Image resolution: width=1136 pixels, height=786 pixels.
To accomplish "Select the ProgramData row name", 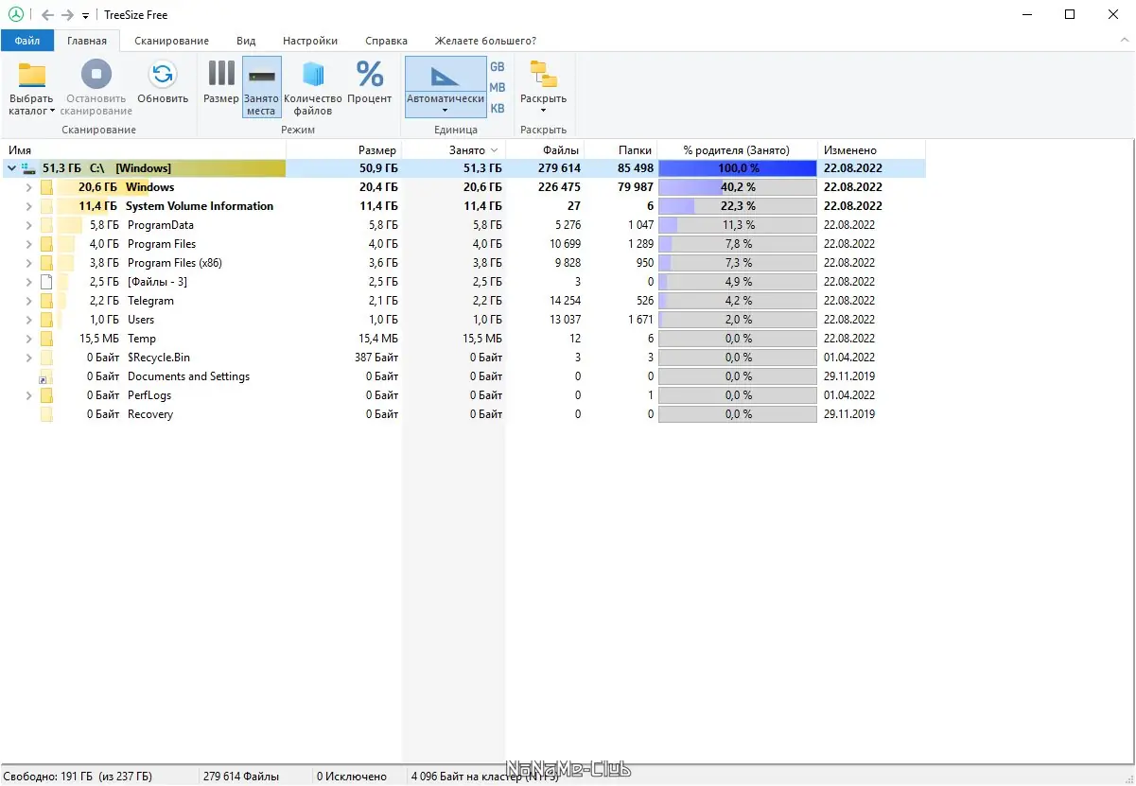I will [x=161, y=225].
